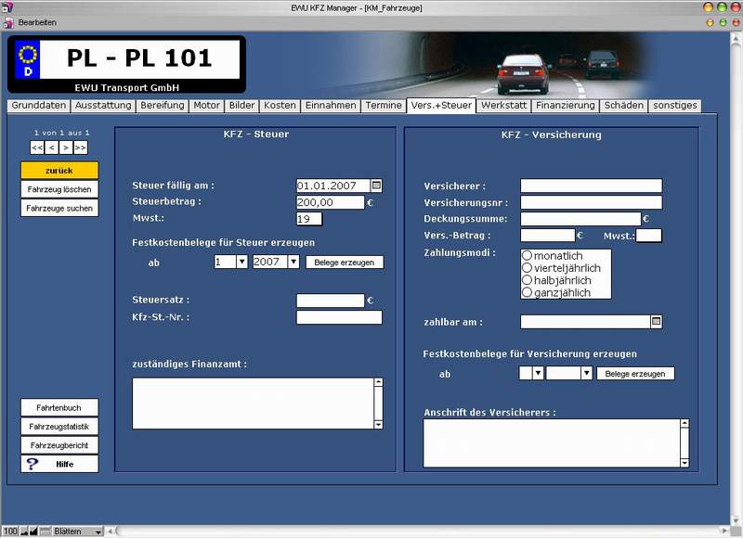Click Belege erzeugen for Versicherung
The height and width of the screenshot is (538, 743).
click(635, 374)
